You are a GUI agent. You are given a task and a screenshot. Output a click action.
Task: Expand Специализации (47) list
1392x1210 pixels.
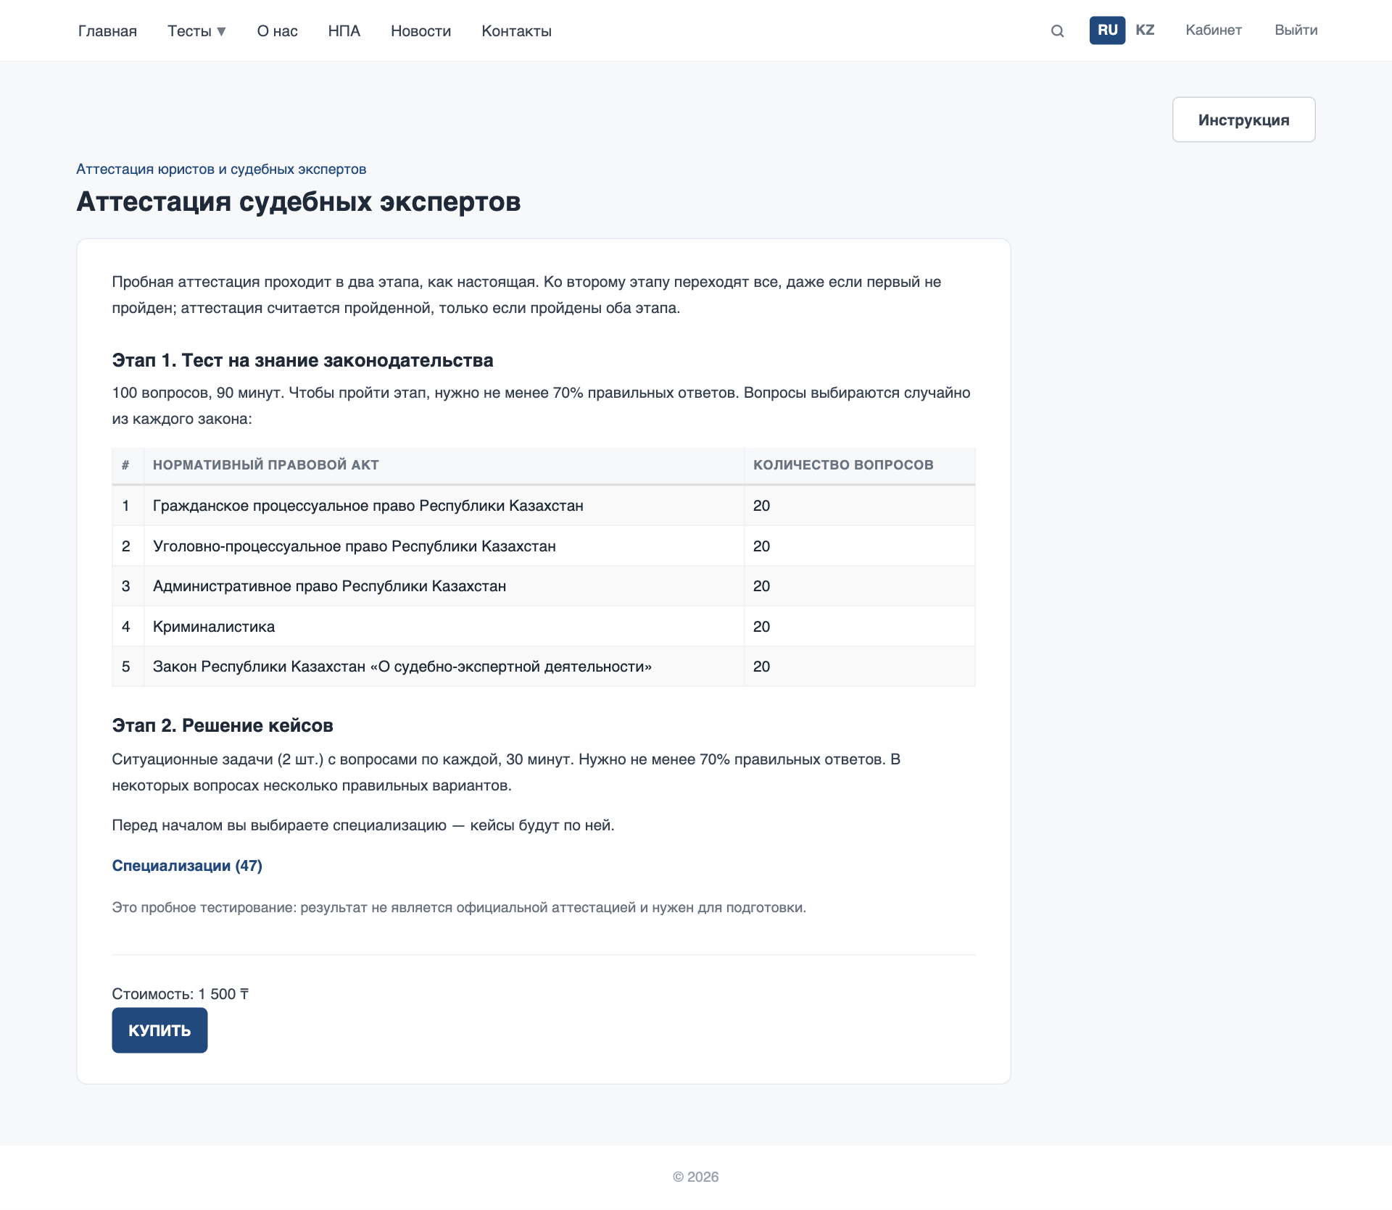[x=187, y=866]
